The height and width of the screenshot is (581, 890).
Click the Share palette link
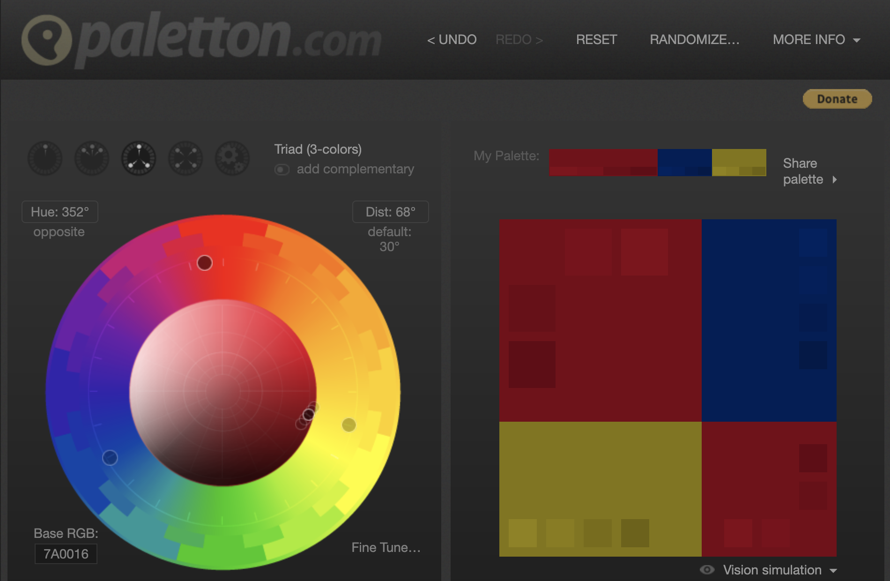(803, 171)
